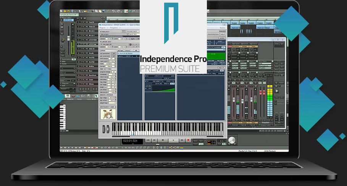Click the jog wheel knob beside transport
This screenshot has width=347, height=186.
pos(232,140)
